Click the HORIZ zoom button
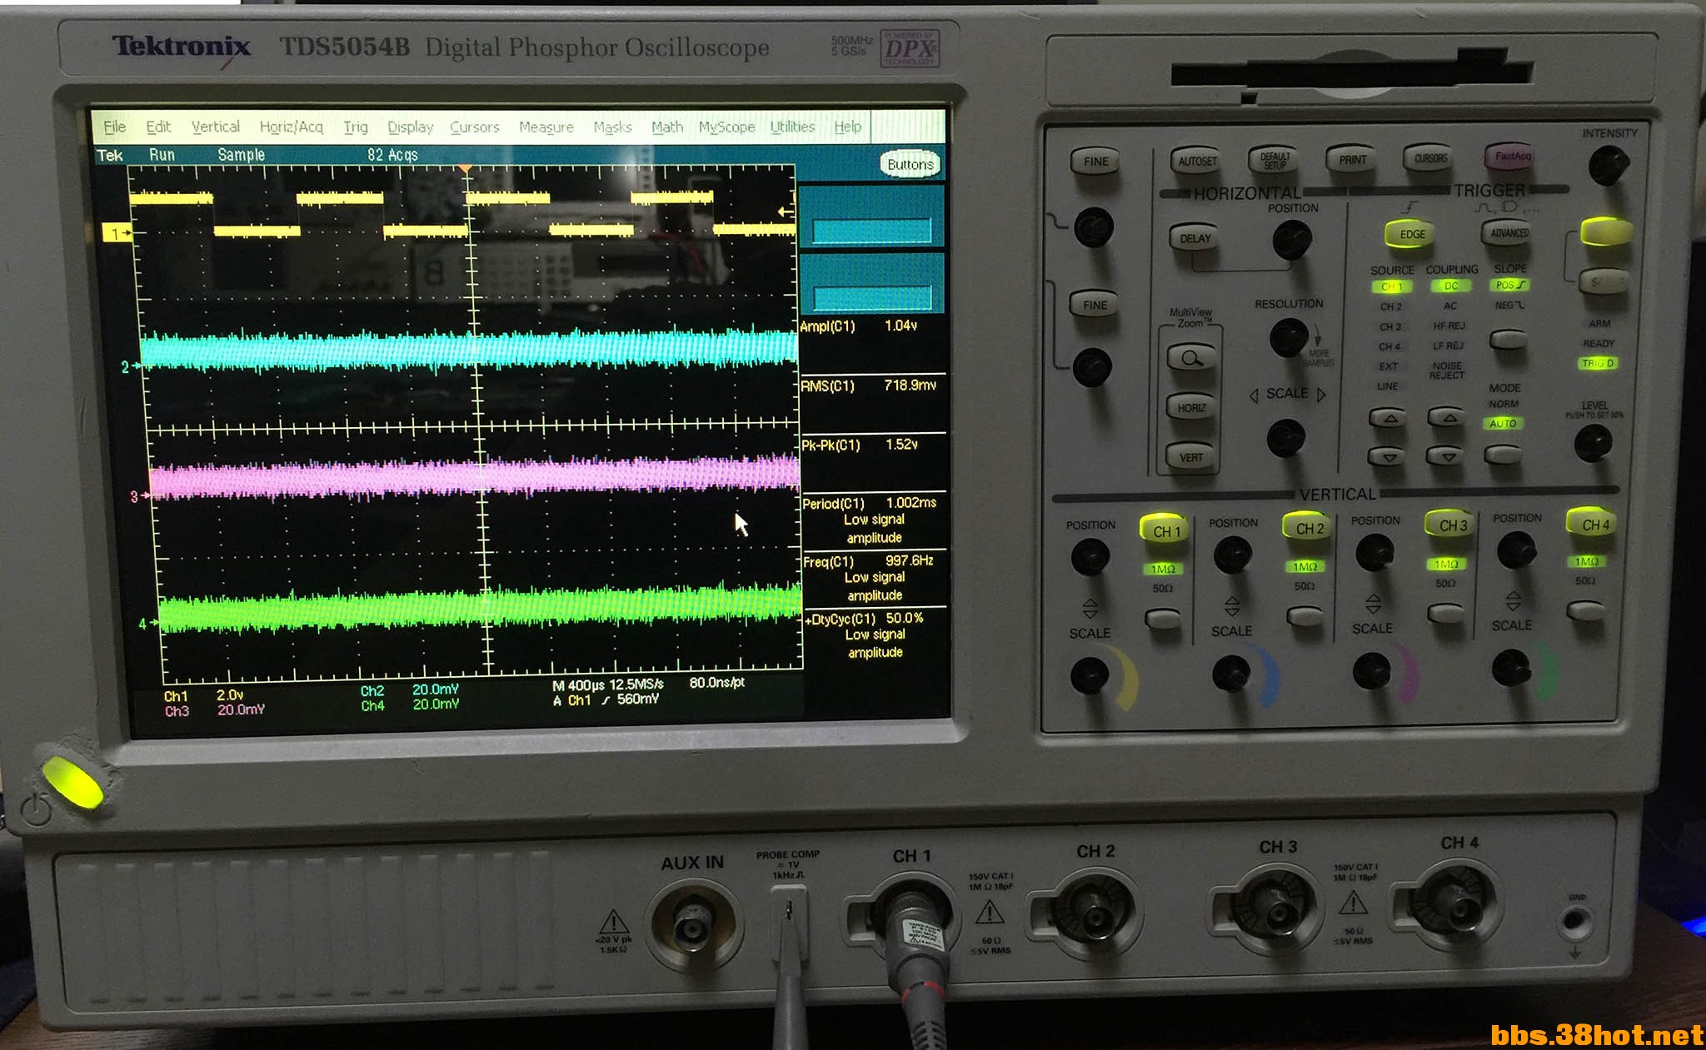Viewport: 1706px width, 1050px height. tap(1191, 407)
